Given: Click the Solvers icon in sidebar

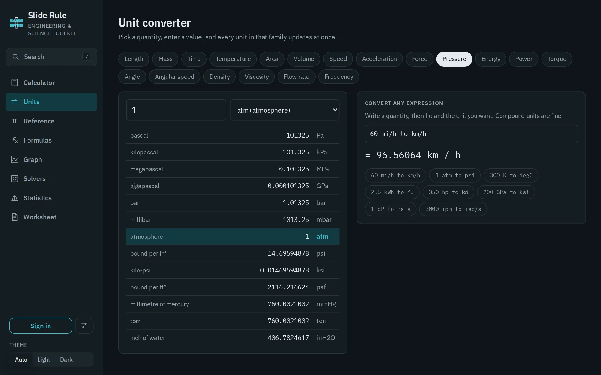Looking at the screenshot, I should point(14,179).
